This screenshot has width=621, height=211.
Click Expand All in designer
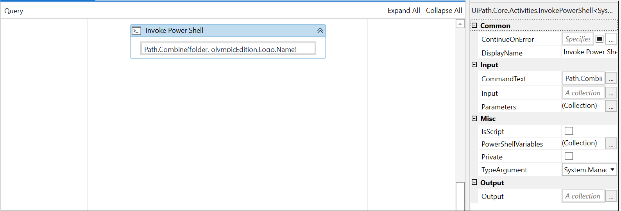click(x=404, y=11)
